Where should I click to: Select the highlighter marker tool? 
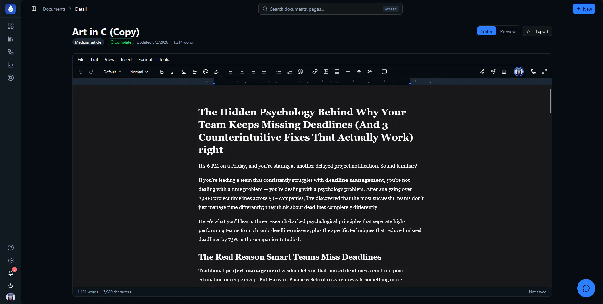[217, 72]
